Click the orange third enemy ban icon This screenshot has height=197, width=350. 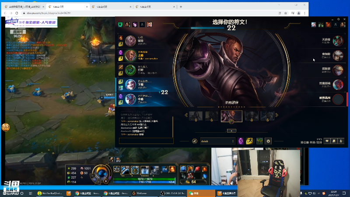328,25
